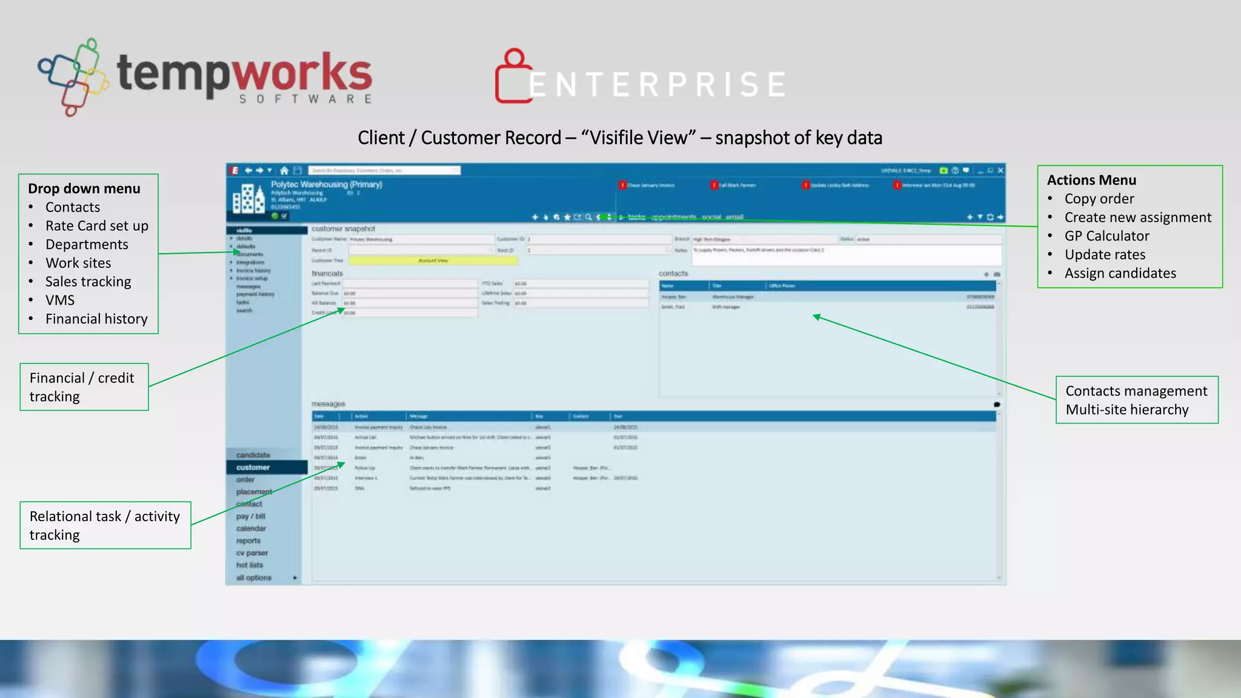This screenshot has height=698, width=1241.
Task: Open reports in navigation panel
Action: coord(248,540)
